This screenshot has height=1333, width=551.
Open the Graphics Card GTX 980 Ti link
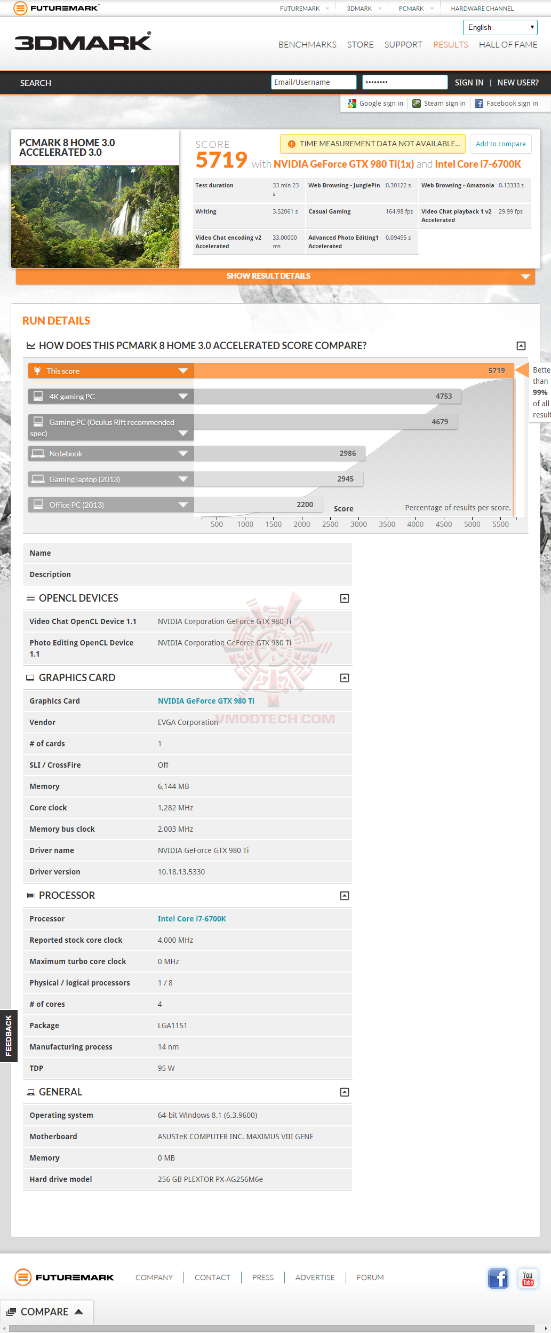point(206,701)
